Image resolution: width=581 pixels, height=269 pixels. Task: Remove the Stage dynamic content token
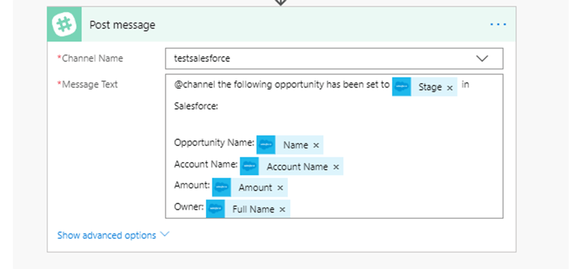tap(450, 88)
